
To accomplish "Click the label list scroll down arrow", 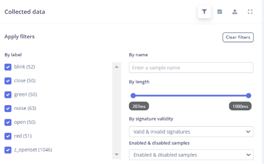I will coord(117,154).
